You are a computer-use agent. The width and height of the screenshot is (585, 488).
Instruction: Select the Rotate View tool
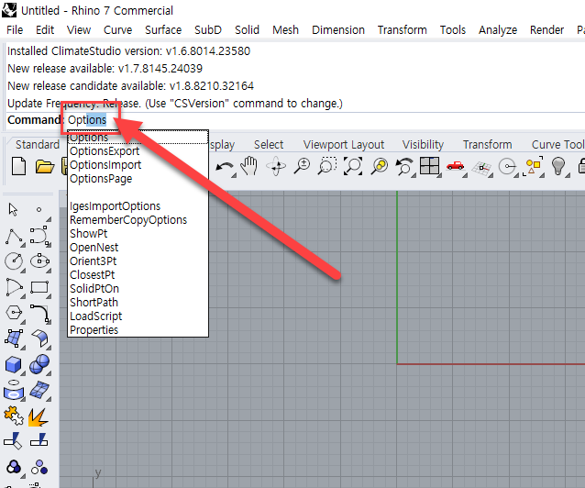coord(276,166)
